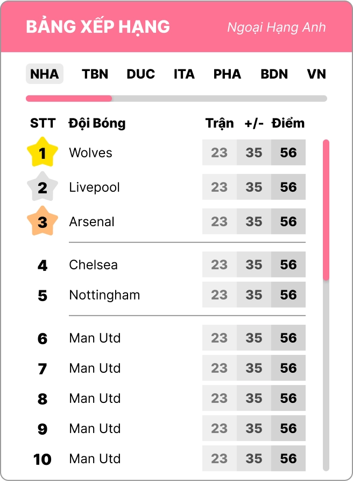Click the pink vertical scrollbar thumb
353x481 pixels.
tap(326, 210)
